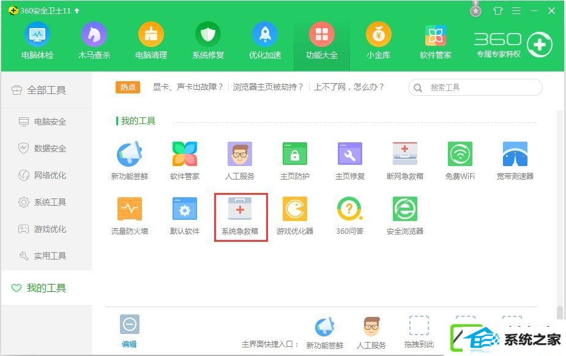Open link 显卡、声卡出故障？
Viewport: 566px width, 356px height.
[x=188, y=87]
